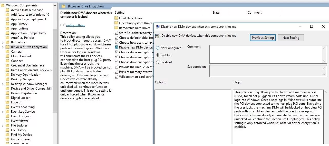
Task: Select AutoPlay Policies tree item
Action: click(x=23, y=38)
